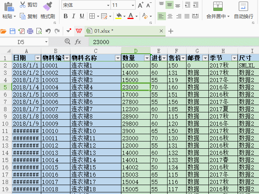Align text right
259x194 pixels.
coord(179,16)
